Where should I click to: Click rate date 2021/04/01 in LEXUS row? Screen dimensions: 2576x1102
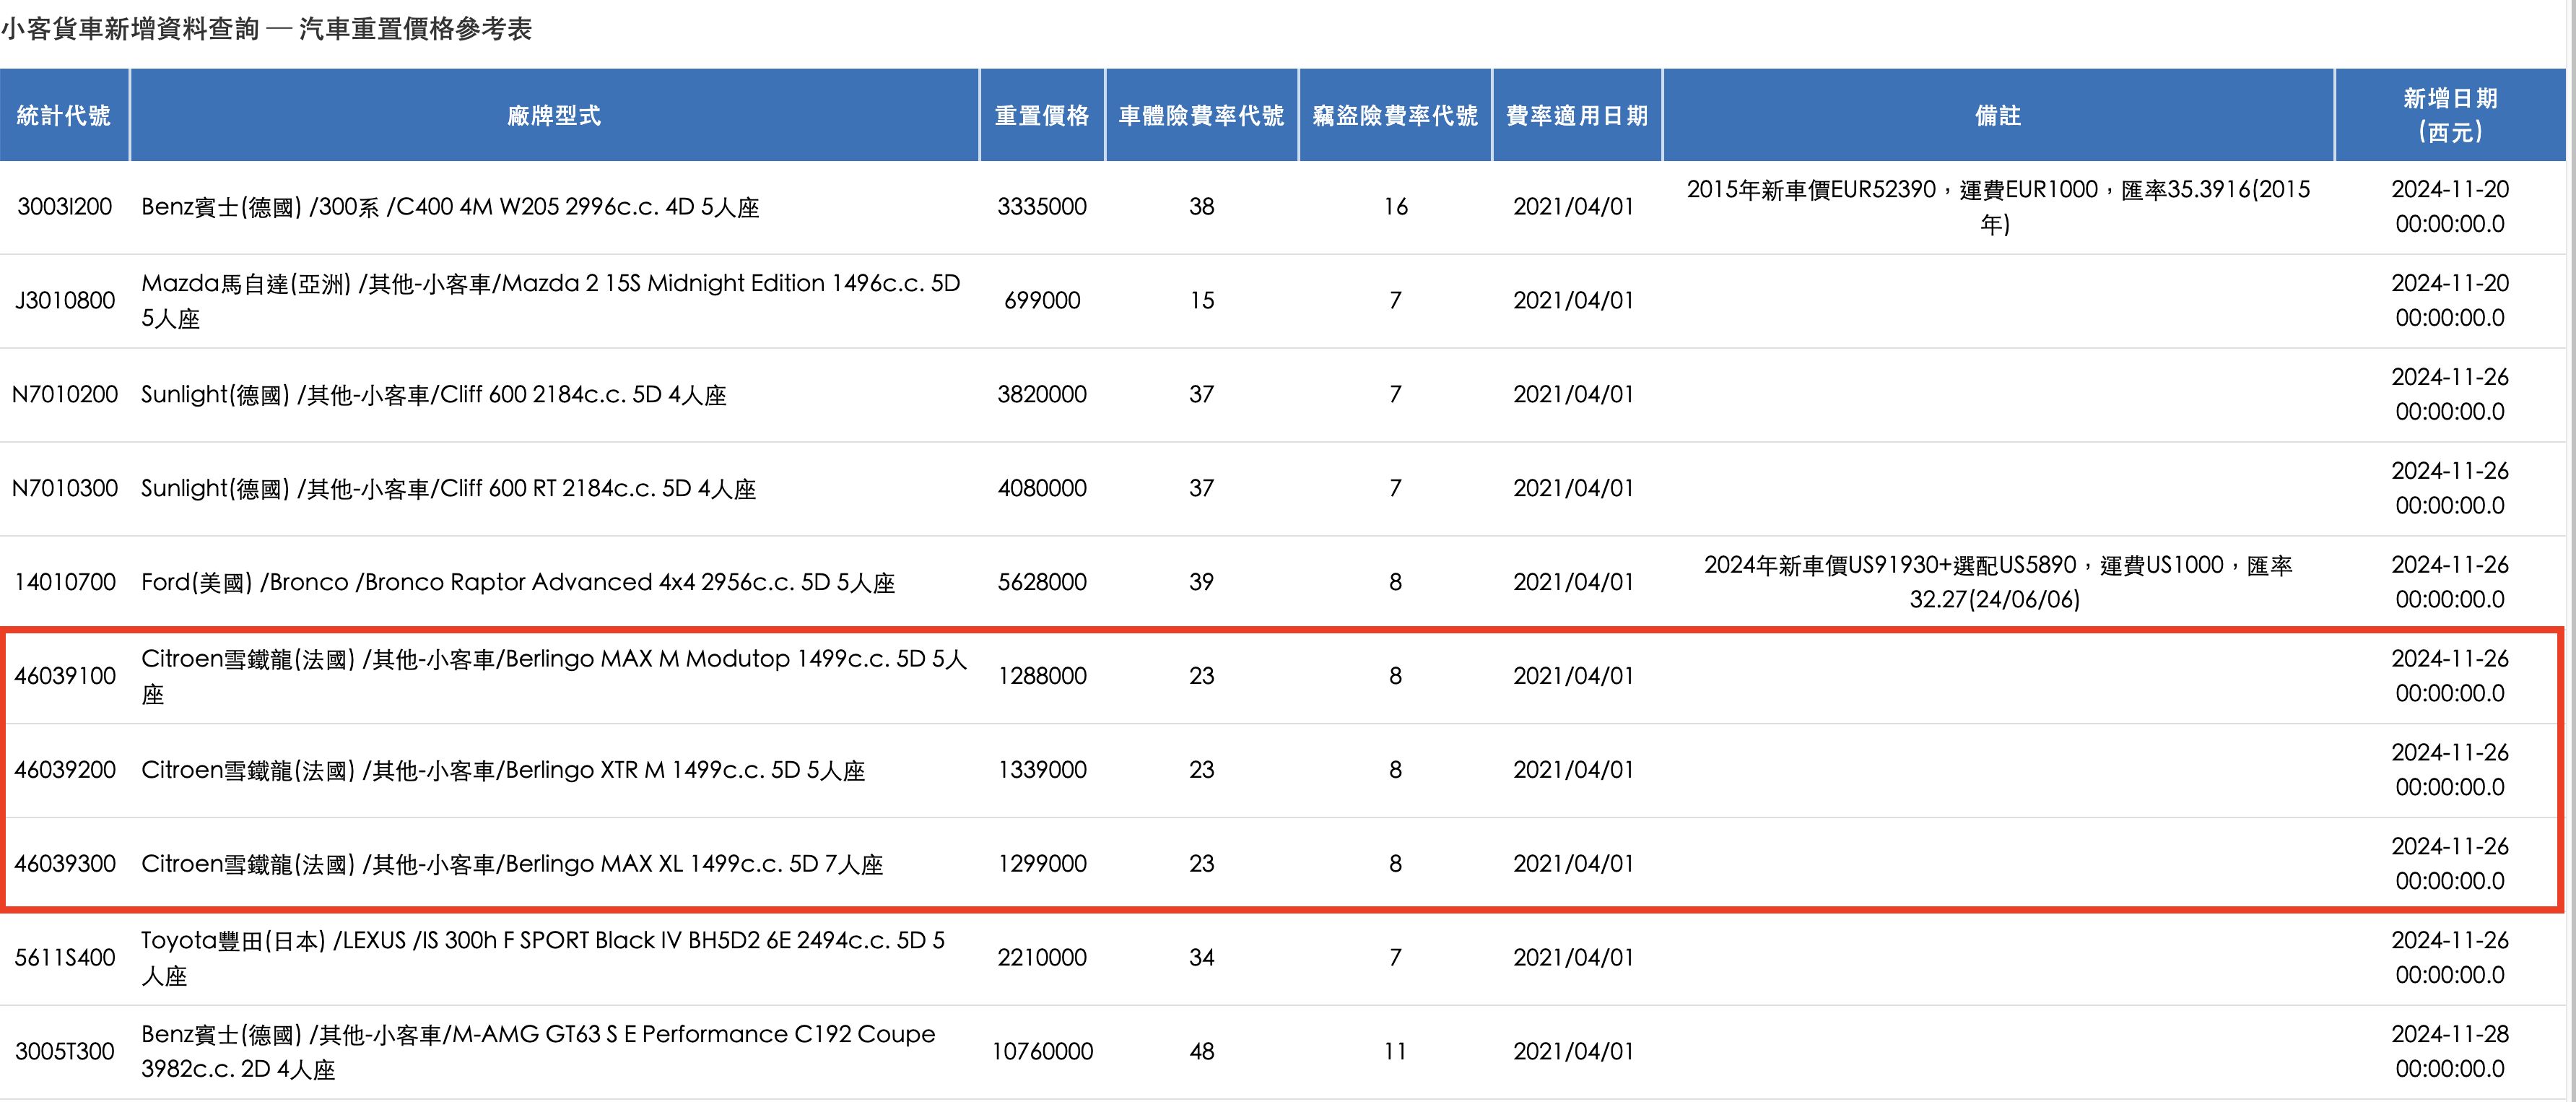(x=1574, y=959)
